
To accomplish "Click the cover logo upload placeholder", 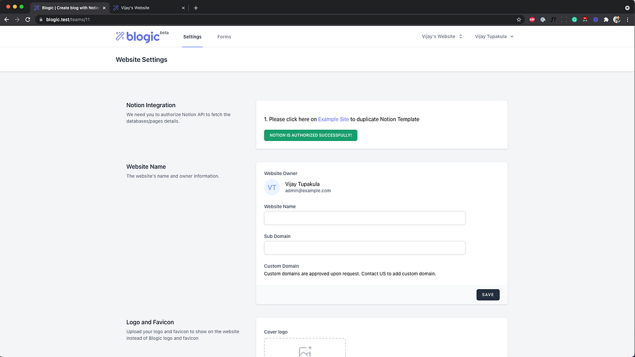I will pos(305,347).
